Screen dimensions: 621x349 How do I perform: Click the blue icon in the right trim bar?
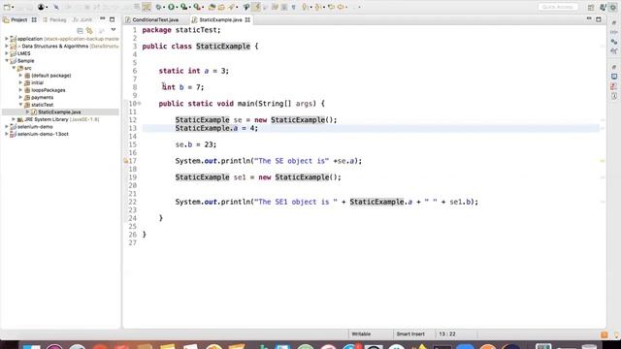614,77
